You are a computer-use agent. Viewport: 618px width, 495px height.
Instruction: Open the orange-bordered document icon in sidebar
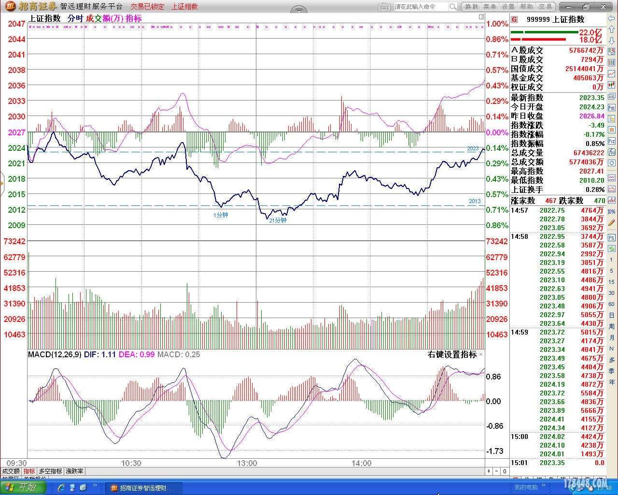click(x=612, y=130)
